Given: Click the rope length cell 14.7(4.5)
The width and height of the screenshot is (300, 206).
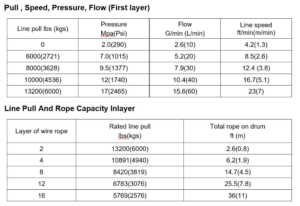Looking at the screenshot, I should 237,172.
